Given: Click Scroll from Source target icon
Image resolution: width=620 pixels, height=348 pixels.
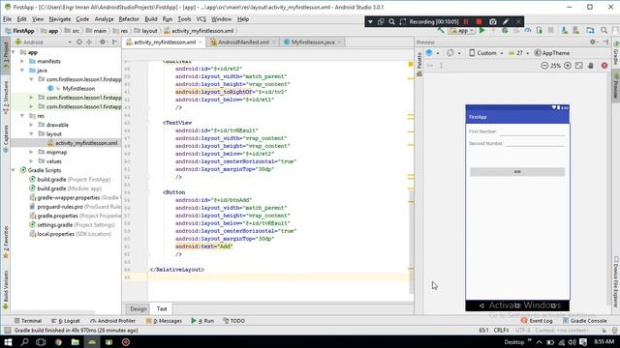Looking at the screenshot, I should click(79, 42).
